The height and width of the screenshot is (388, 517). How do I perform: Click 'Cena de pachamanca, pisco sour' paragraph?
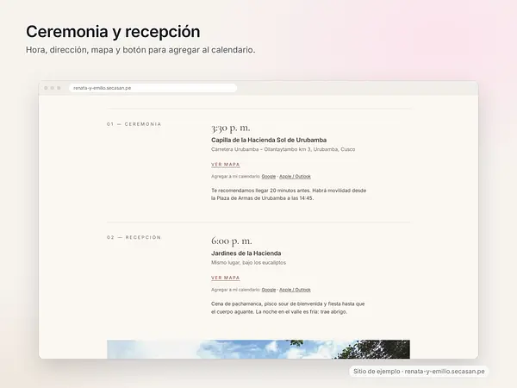pyautogui.click(x=288, y=308)
